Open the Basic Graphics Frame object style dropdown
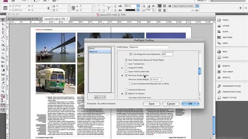 point(197,6)
